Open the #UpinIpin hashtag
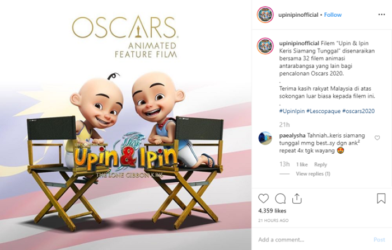392x250 pixels. click(x=292, y=111)
